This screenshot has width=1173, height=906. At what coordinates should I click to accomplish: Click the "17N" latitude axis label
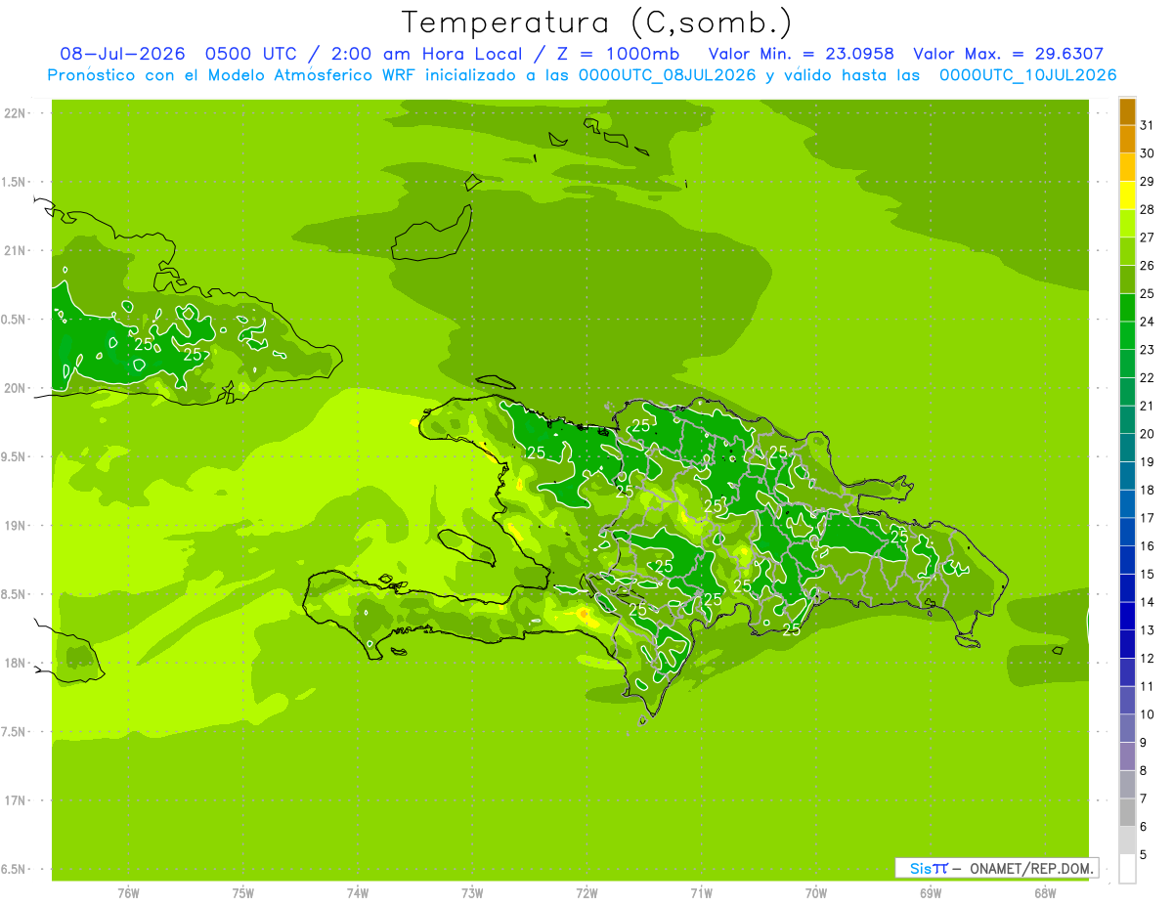(x=17, y=801)
